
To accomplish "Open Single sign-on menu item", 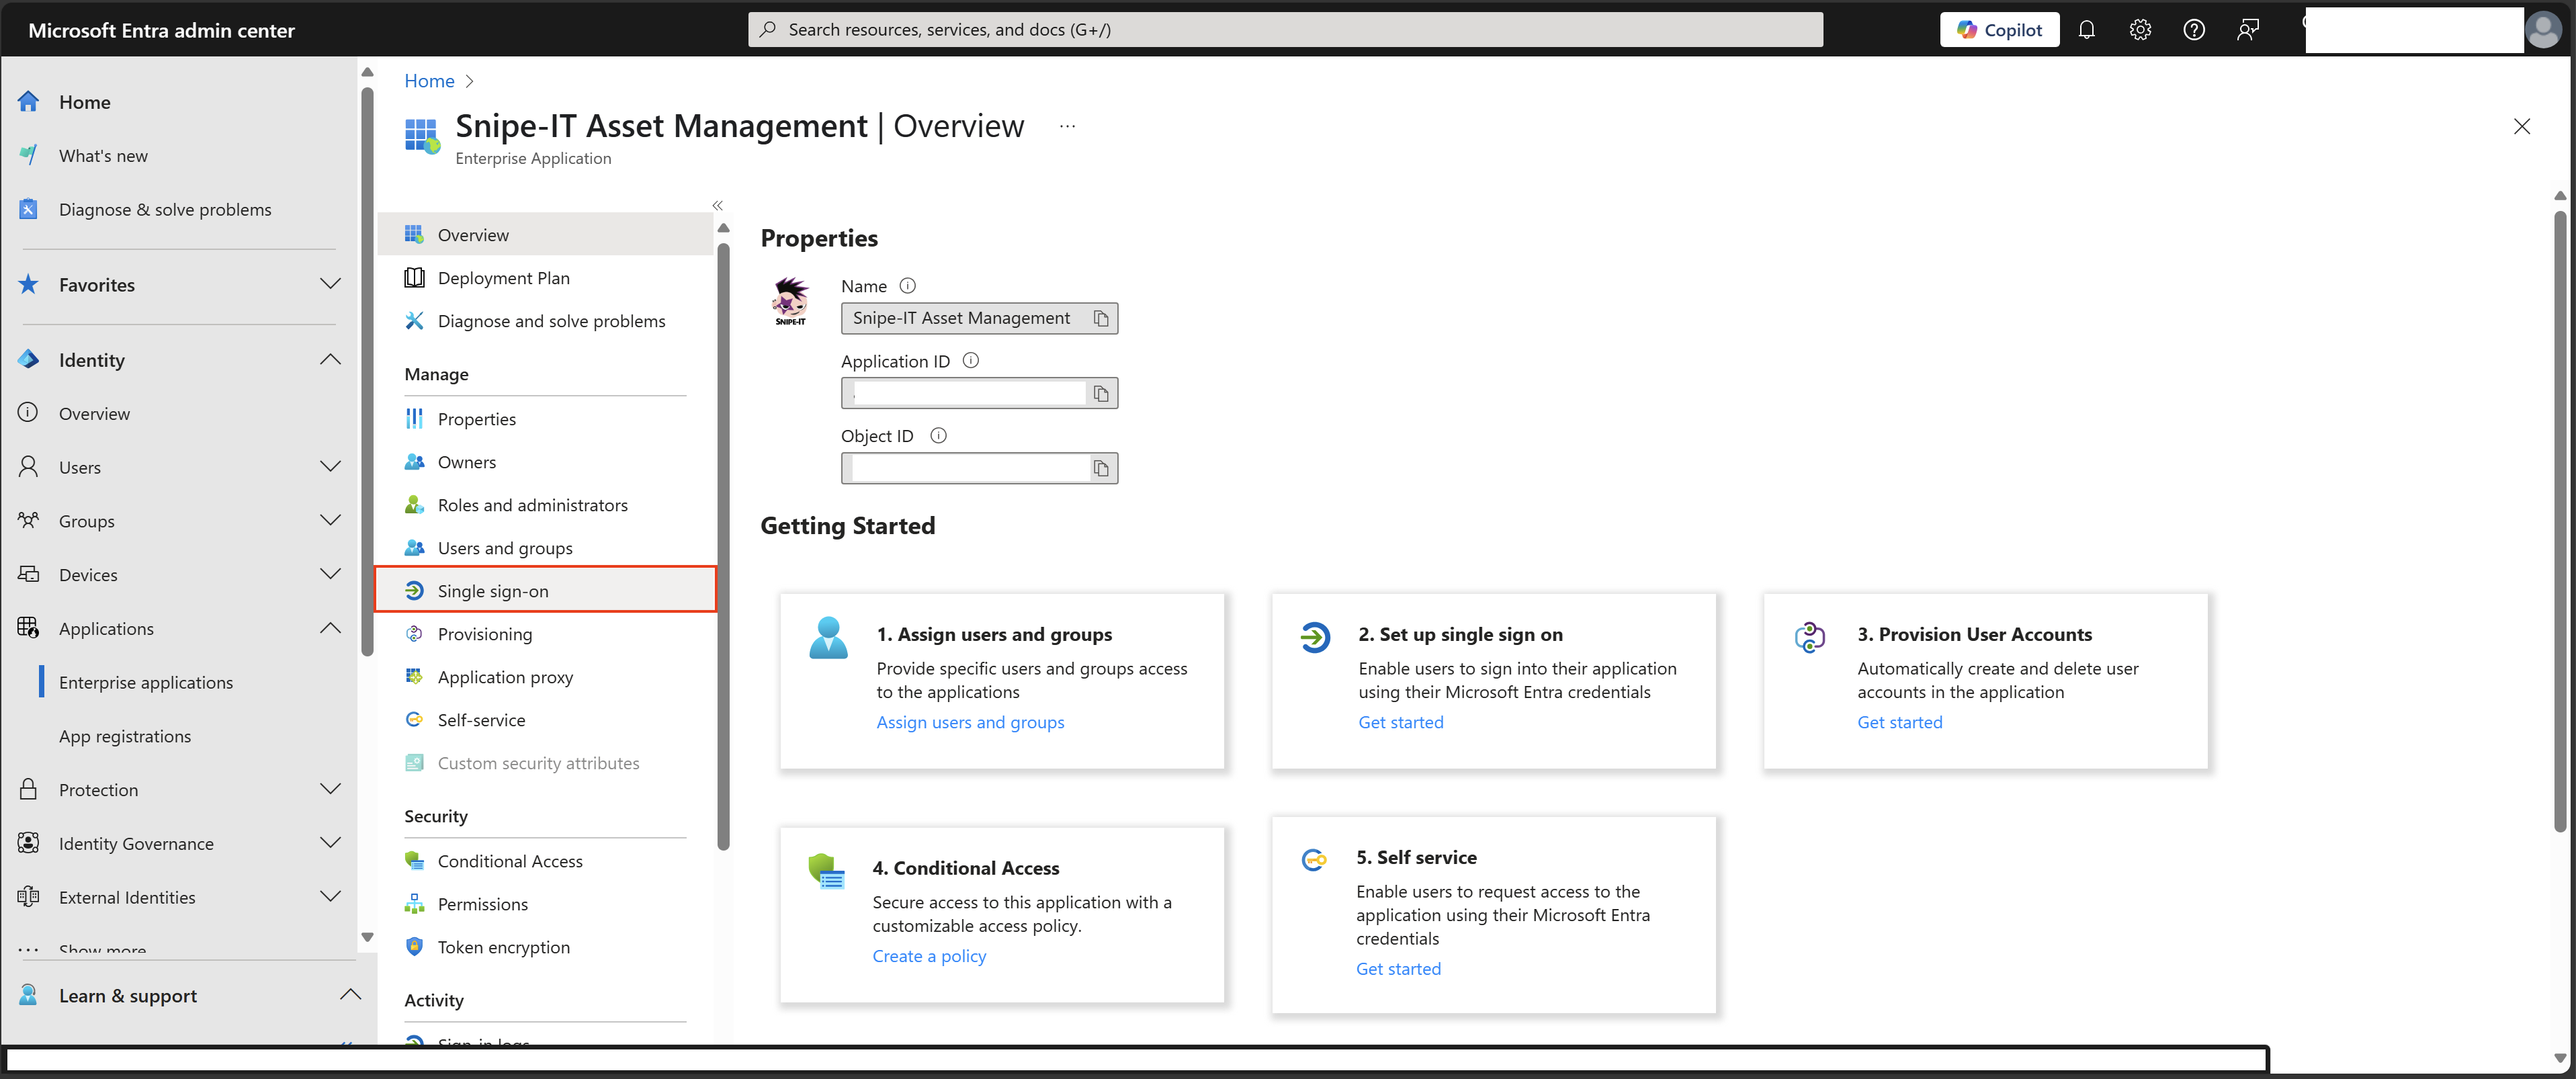I will coord(545,591).
